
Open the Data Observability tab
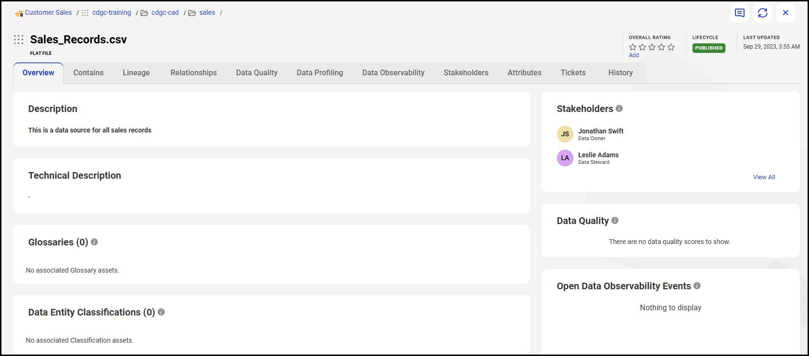tap(393, 73)
